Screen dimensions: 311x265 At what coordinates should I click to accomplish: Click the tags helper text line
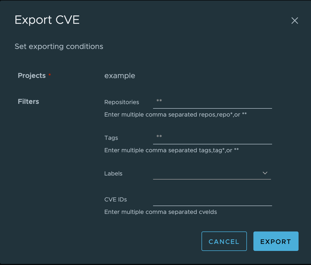tap(171, 150)
